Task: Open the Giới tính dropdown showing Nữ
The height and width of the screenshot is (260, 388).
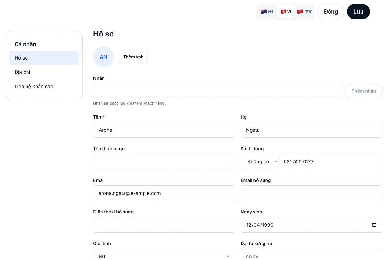Action: (x=164, y=256)
